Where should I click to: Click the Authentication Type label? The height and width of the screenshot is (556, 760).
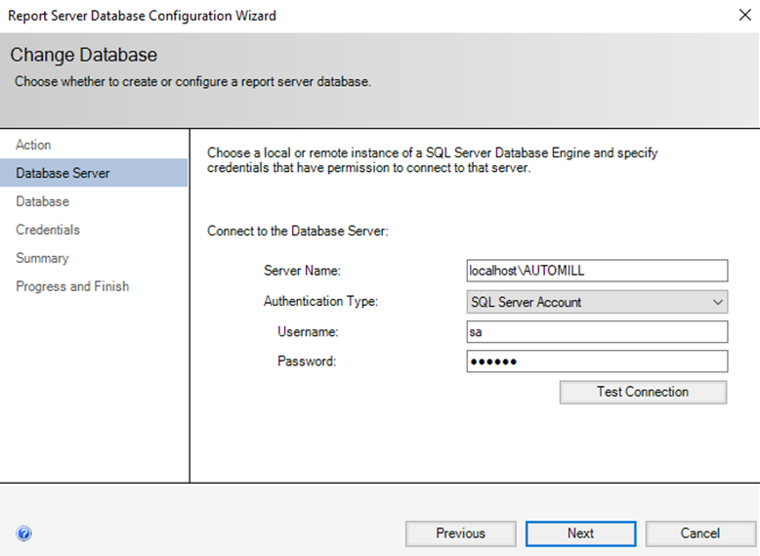[320, 301]
